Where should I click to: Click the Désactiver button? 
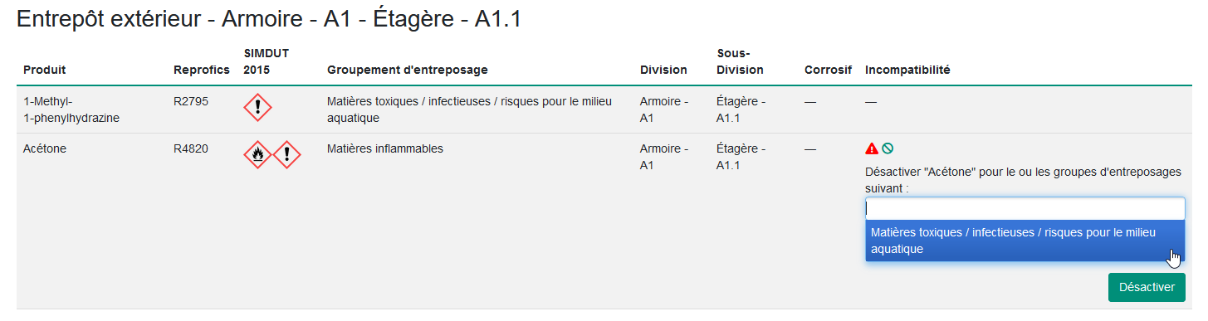pyautogui.click(x=1147, y=287)
